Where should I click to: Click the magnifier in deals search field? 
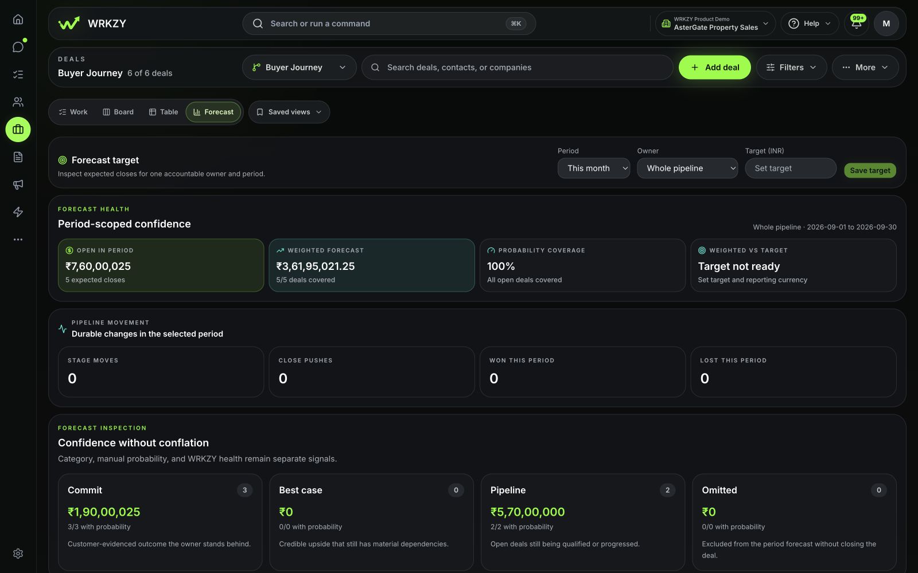pyautogui.click(x=375, y=68)
